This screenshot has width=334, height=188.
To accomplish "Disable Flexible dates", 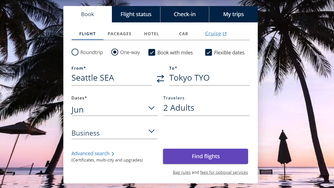I will click(x=209, y=52).
